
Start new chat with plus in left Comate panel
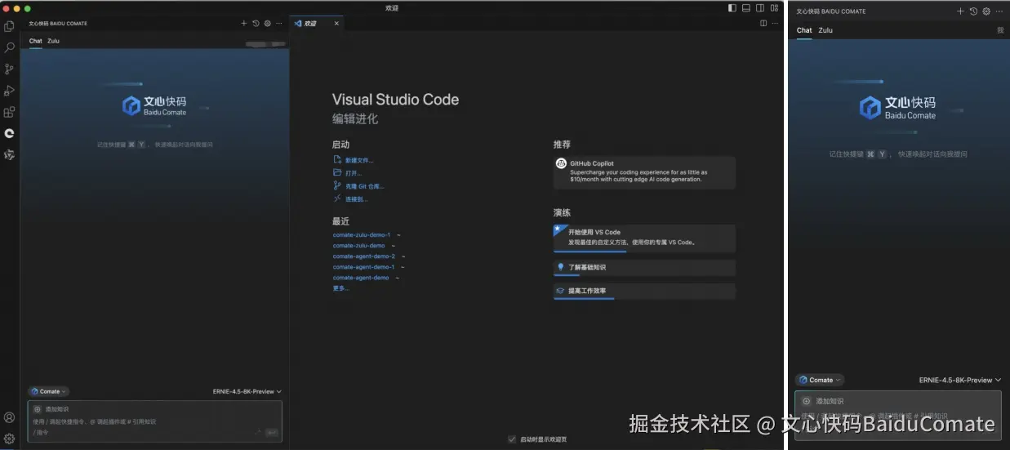(244, 23)
